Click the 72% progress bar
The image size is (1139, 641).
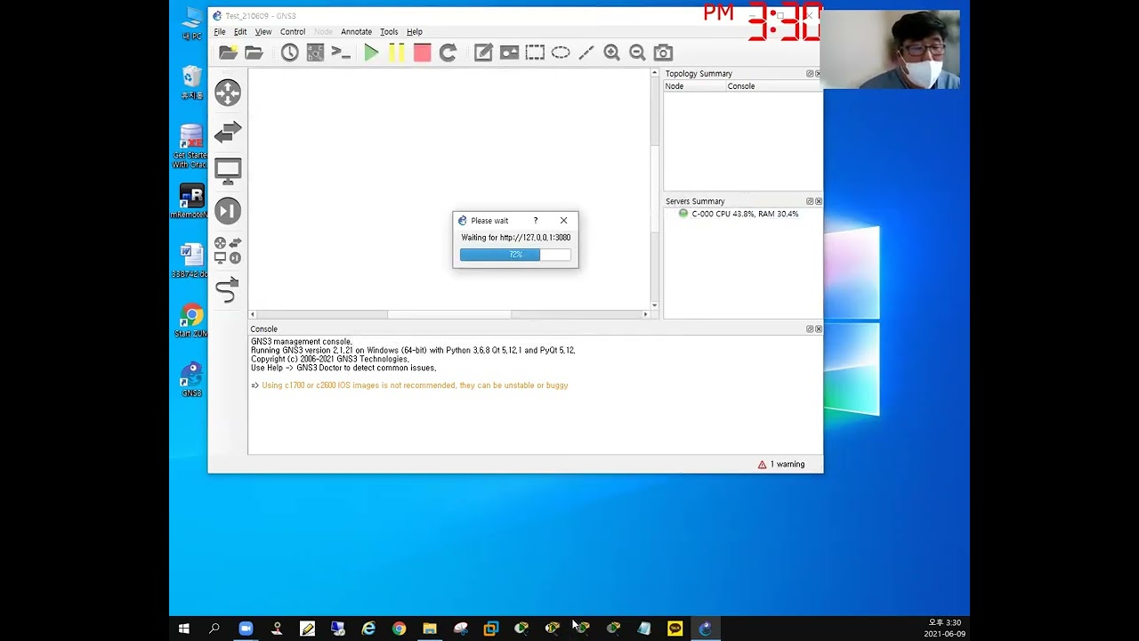click(515, 255)
